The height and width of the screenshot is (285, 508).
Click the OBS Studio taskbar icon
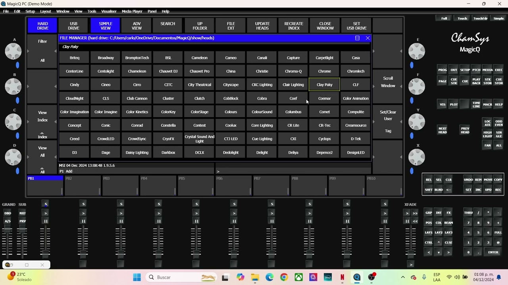click(371, 277)
